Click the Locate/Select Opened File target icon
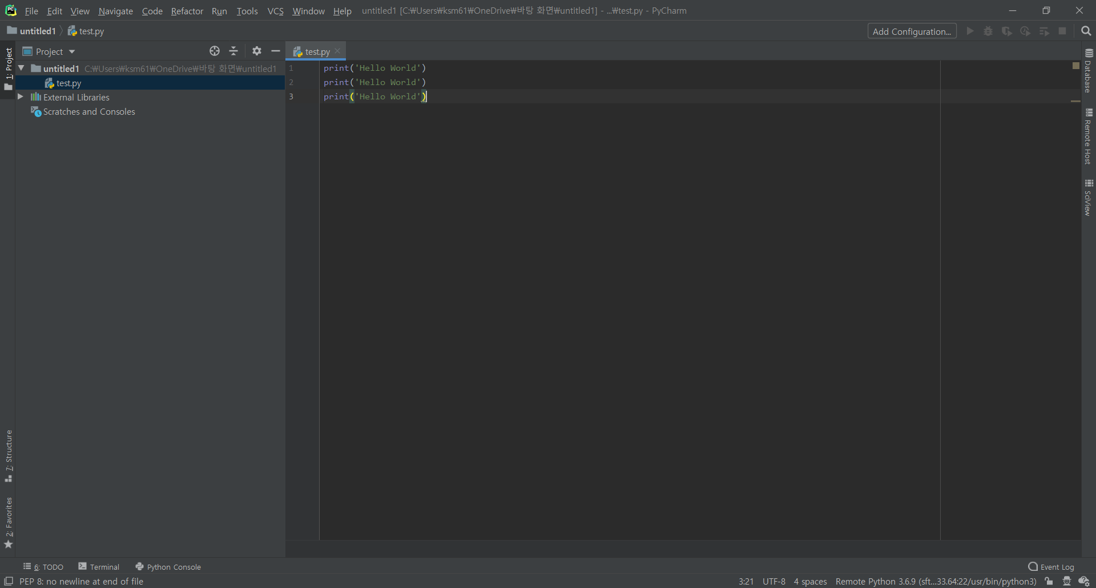Viewport: 1096px width, 588px height. [215, 51]
